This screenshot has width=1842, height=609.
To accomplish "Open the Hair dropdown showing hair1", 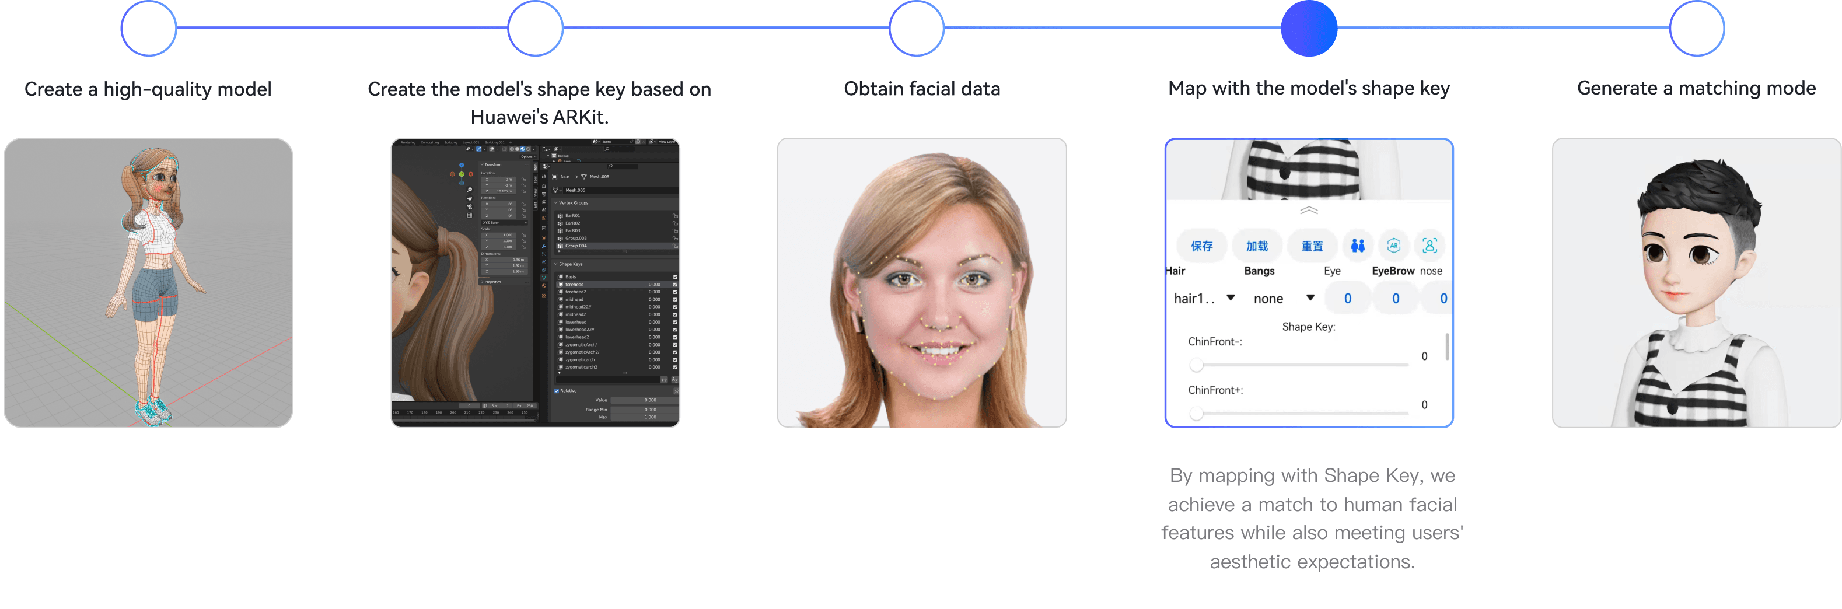I will [1205, 298].
